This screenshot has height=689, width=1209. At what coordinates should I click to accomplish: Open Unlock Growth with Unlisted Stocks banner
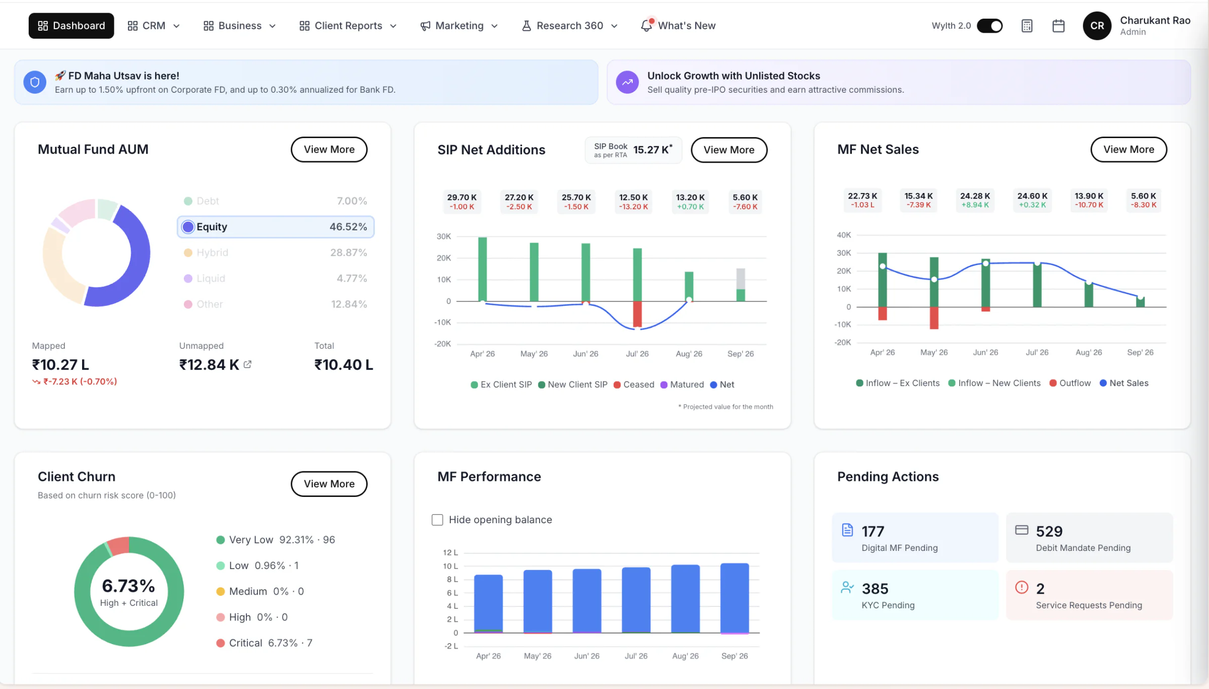(x=899, y=82)
